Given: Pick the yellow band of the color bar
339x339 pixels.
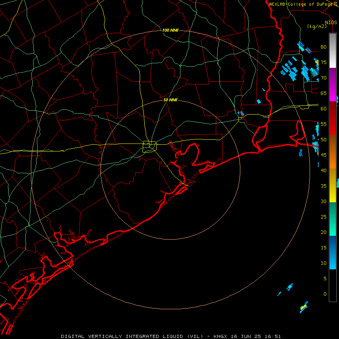Looking at the screenshot, I should (333, 185).
